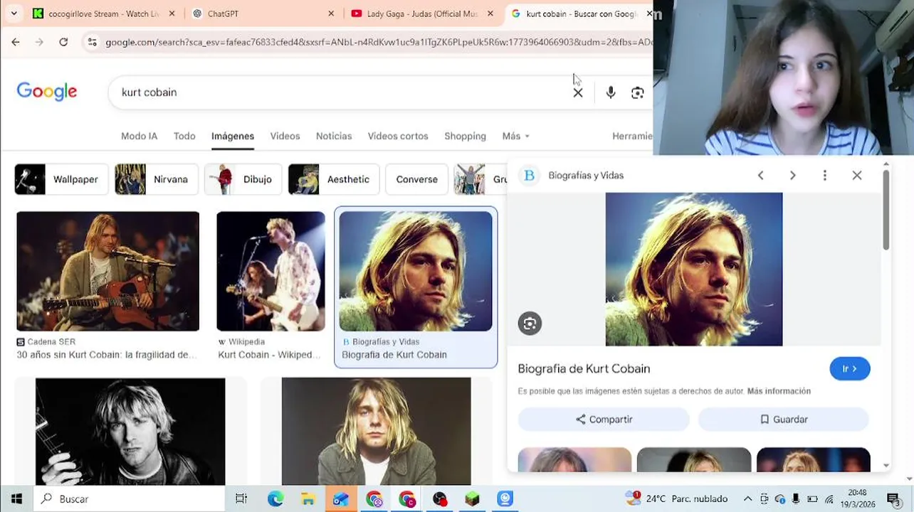Filter images by Wallpaper chip

click(x=61, y=179)
